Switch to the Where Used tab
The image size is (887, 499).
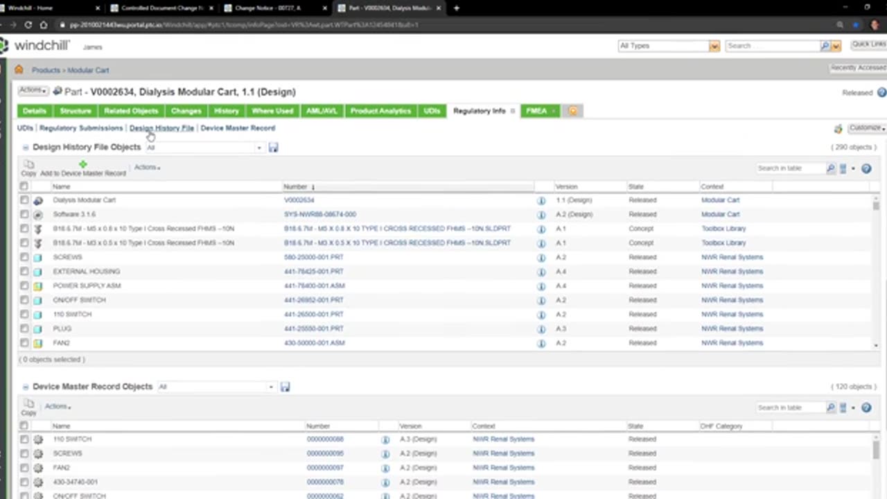[x=272, y=111]
